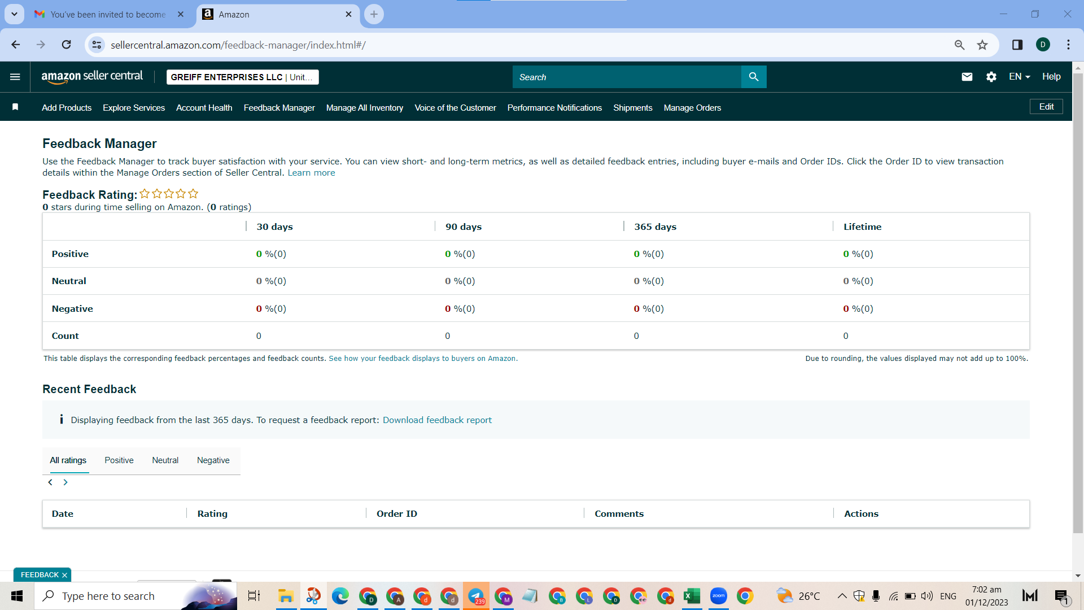Open the Chrome side panel
The width and height of the screenshot is (1084, 610).
pyautogui.click(x=1017, y=45)
